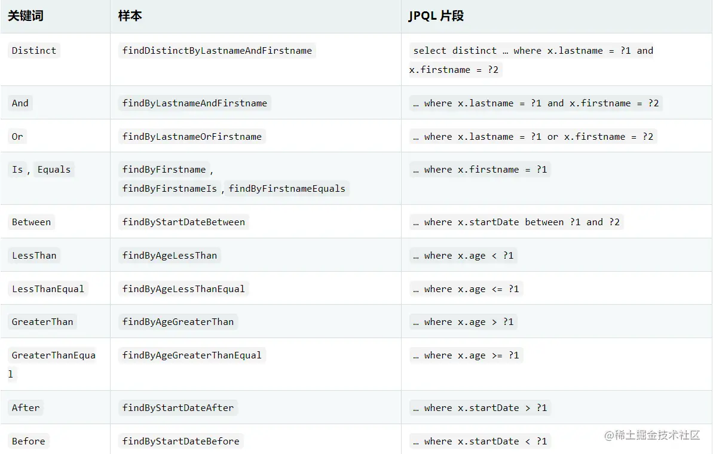Click the And keyword cell

[20, 103]
